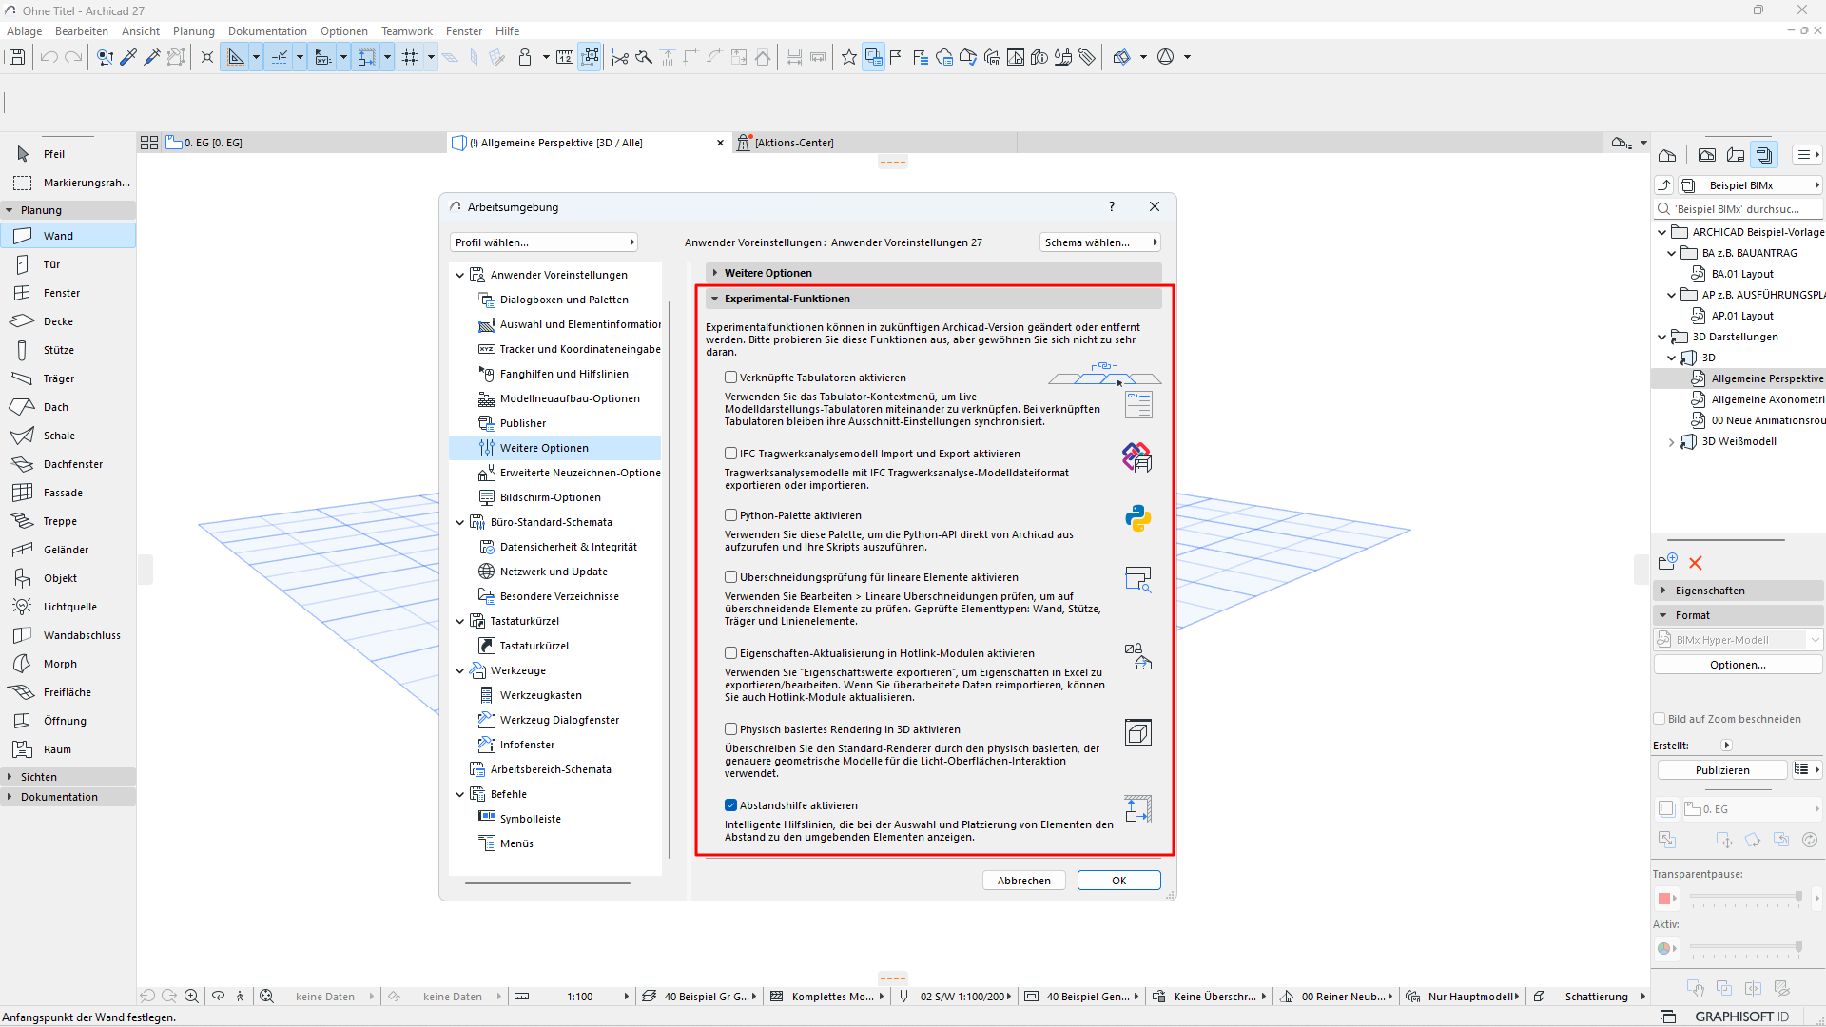Select the Fassade curtain wall tool
This screenshot has width=1826, height=1027.
pos(63,493)
